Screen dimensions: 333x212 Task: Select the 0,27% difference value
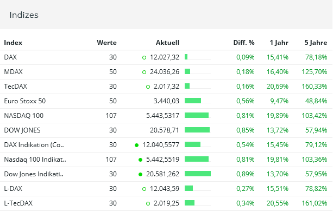246,189
